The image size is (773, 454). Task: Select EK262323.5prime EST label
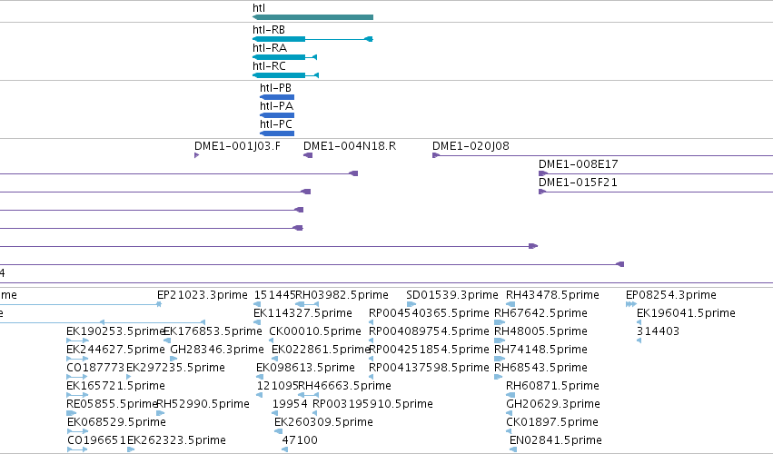coord(176,440)
